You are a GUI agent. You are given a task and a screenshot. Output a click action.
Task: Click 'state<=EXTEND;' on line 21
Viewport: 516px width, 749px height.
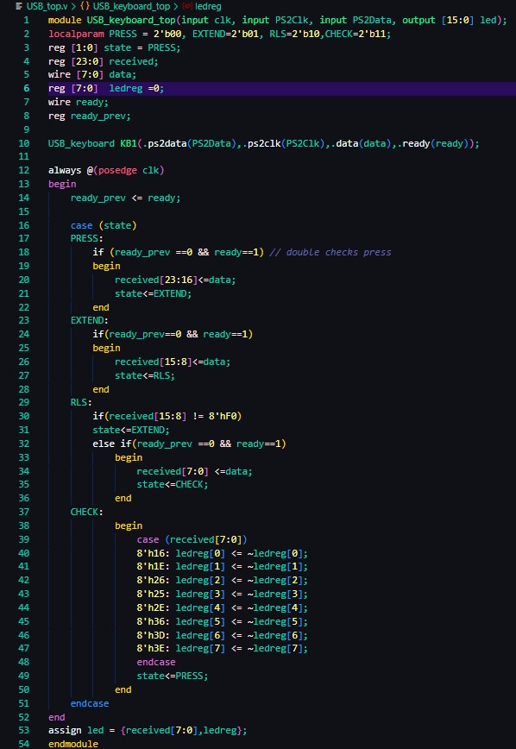[153, 293]
